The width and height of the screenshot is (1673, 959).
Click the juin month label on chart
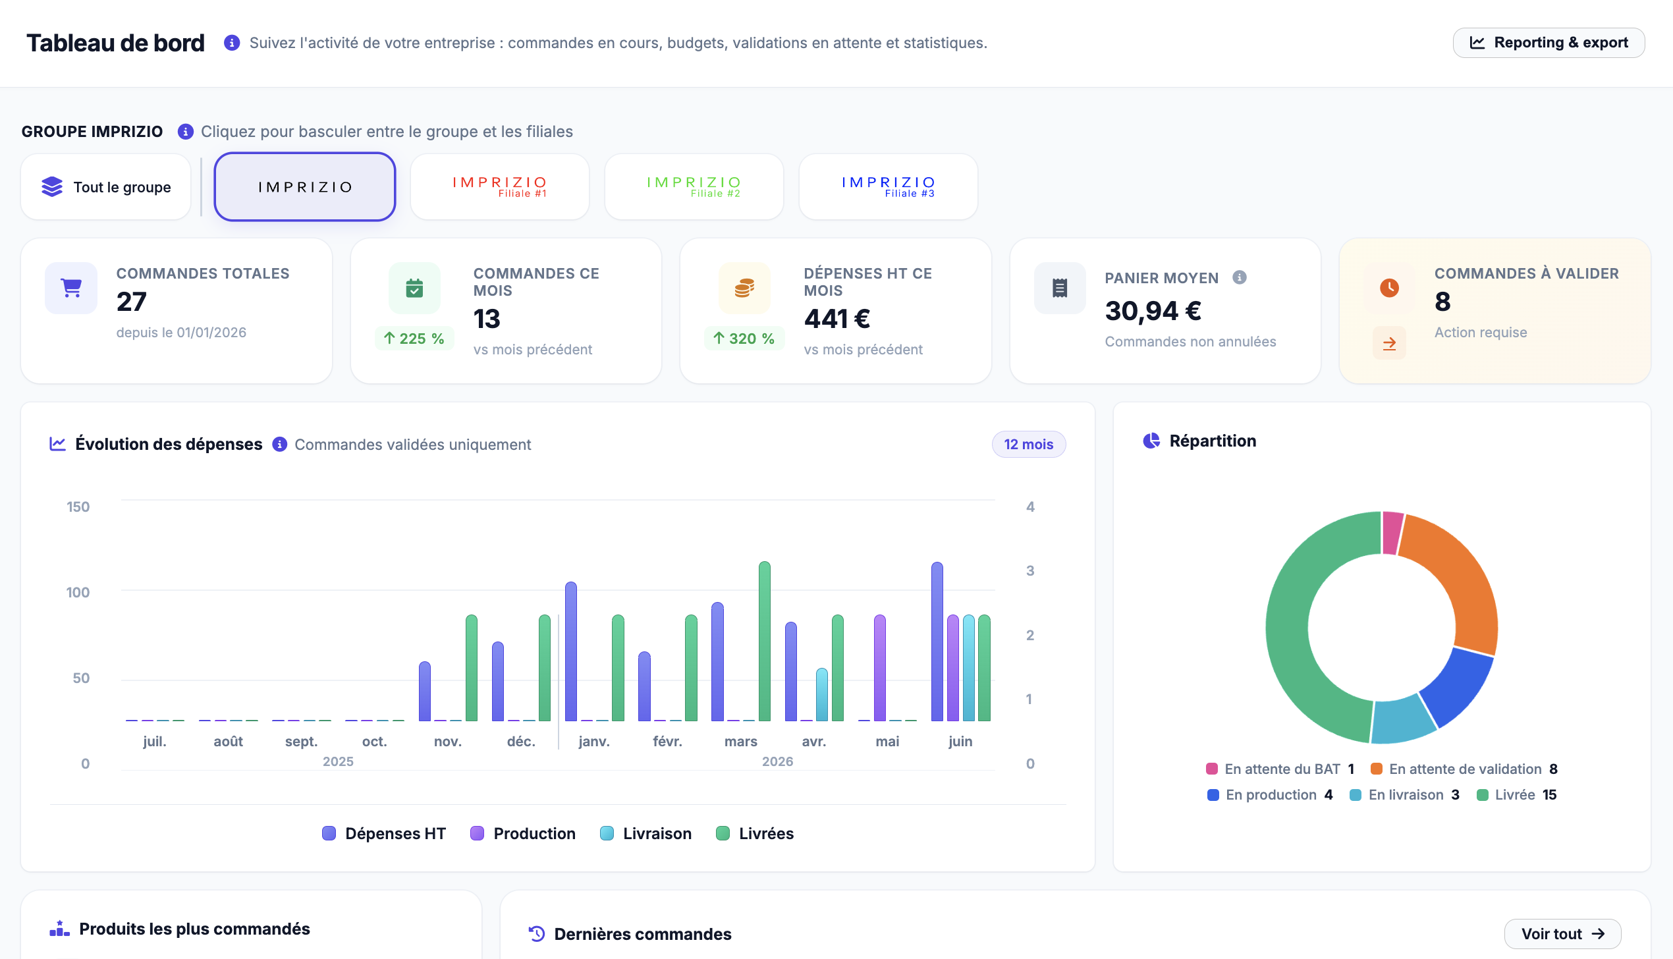960,742
